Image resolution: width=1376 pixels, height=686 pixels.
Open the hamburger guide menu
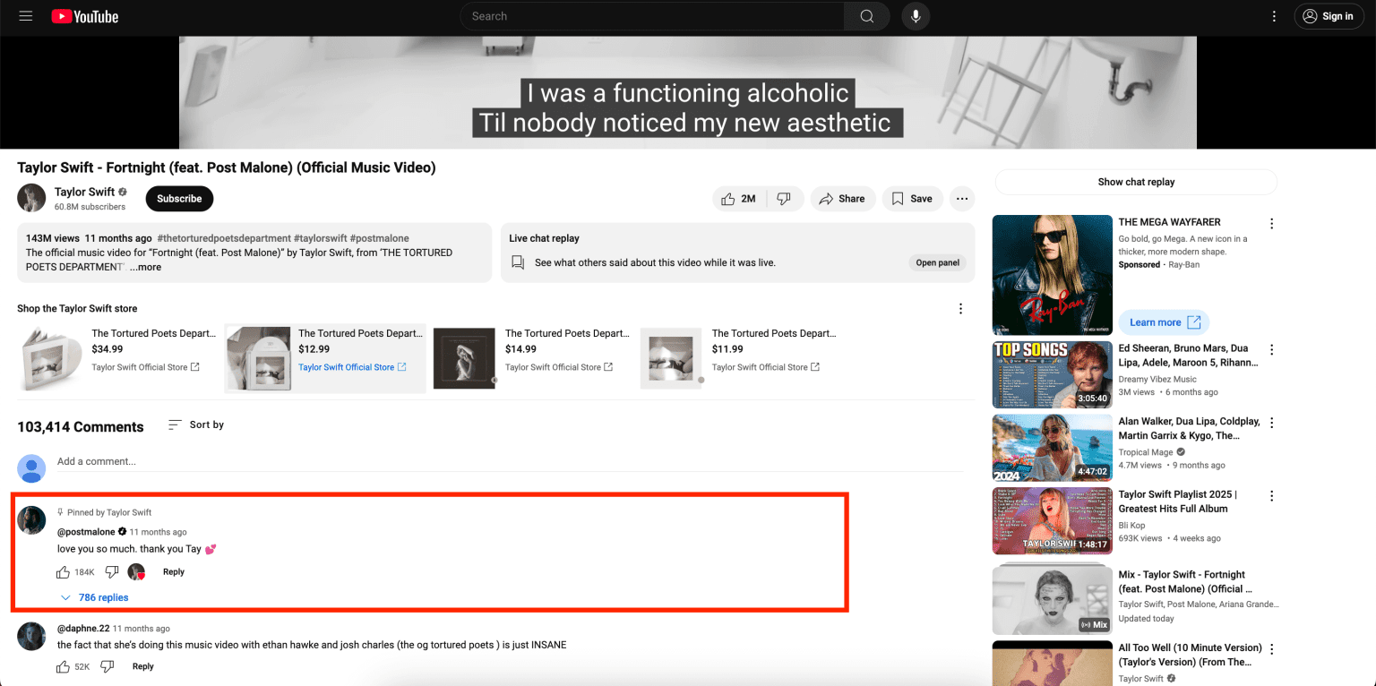tap(26, 16)
